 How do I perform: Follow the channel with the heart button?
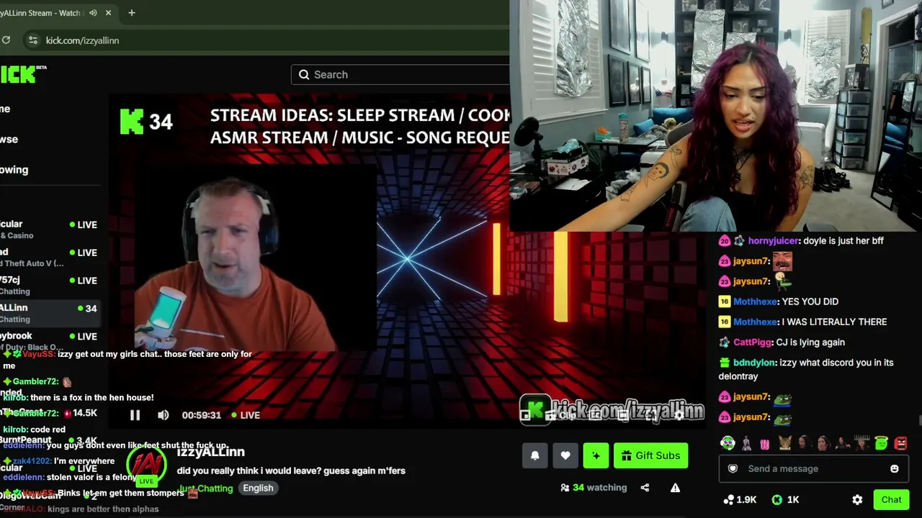pos(565,455)
